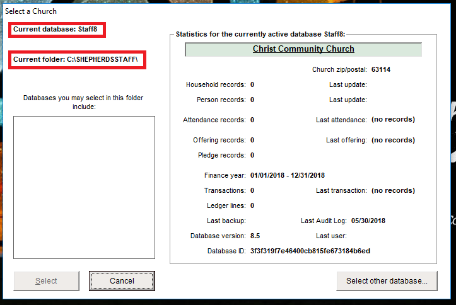Click the Offering records label

click(219, 141)
